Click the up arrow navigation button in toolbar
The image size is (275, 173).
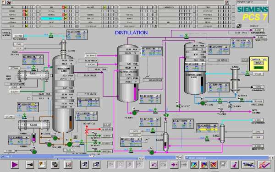point(120,165)
